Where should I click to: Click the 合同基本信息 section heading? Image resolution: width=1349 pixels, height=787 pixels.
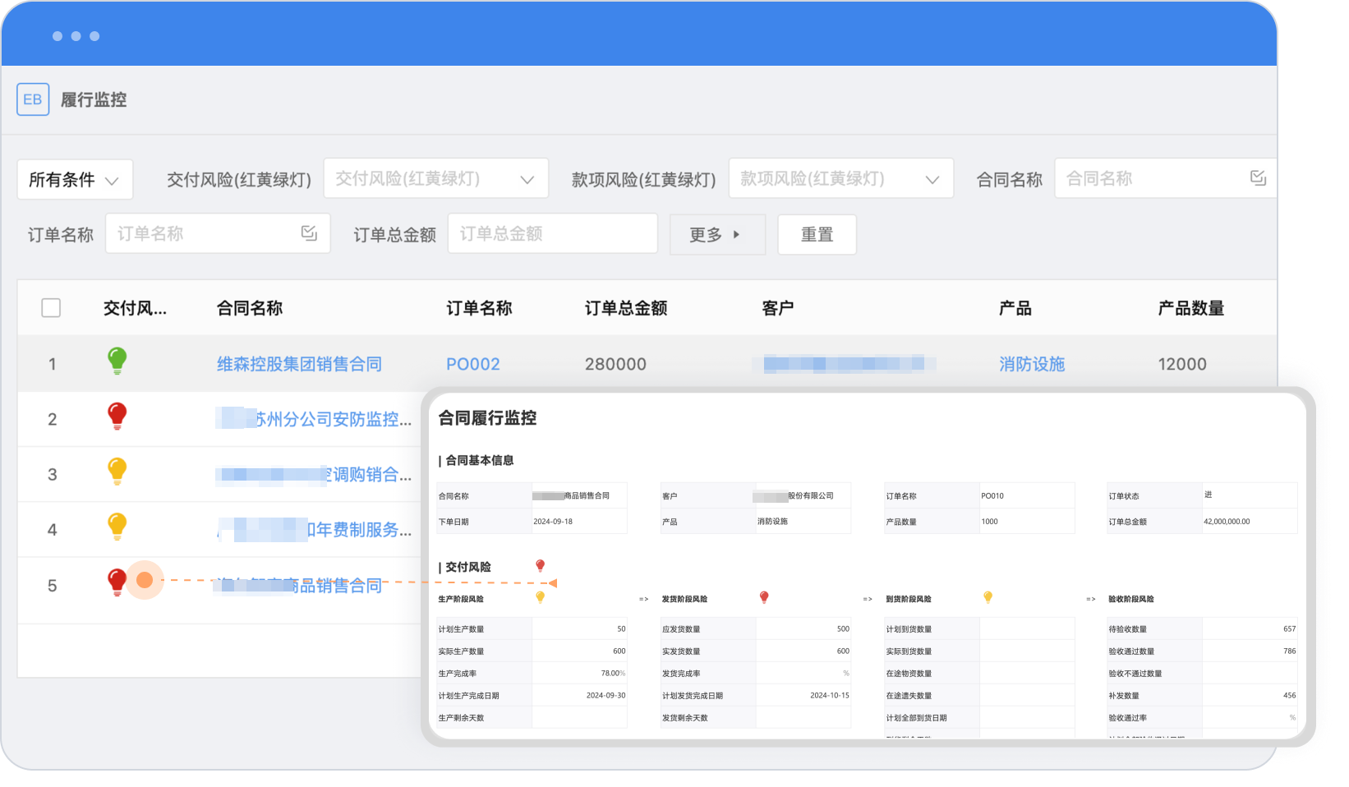click(480, 460)
